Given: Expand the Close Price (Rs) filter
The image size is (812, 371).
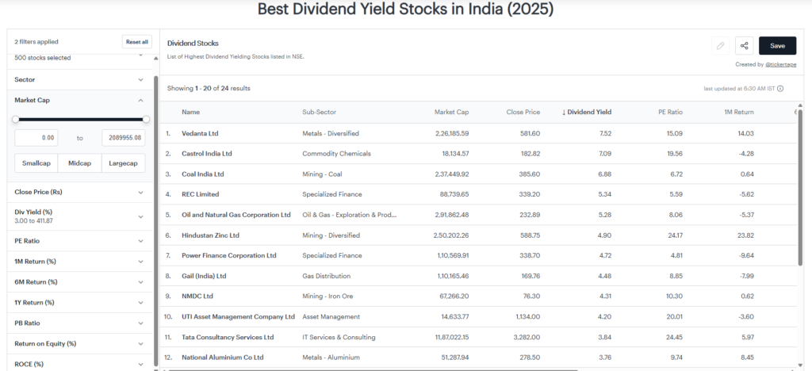Looking at the screenshot, I should [141, 193].
